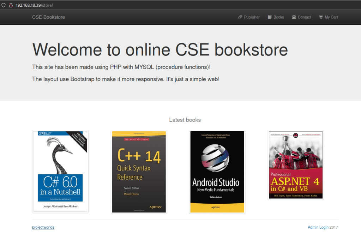This screenshot has width=361, height=234.
Task: Click the Welcome to online CSE bookstore heading
Action: click(x=160, y=49)
